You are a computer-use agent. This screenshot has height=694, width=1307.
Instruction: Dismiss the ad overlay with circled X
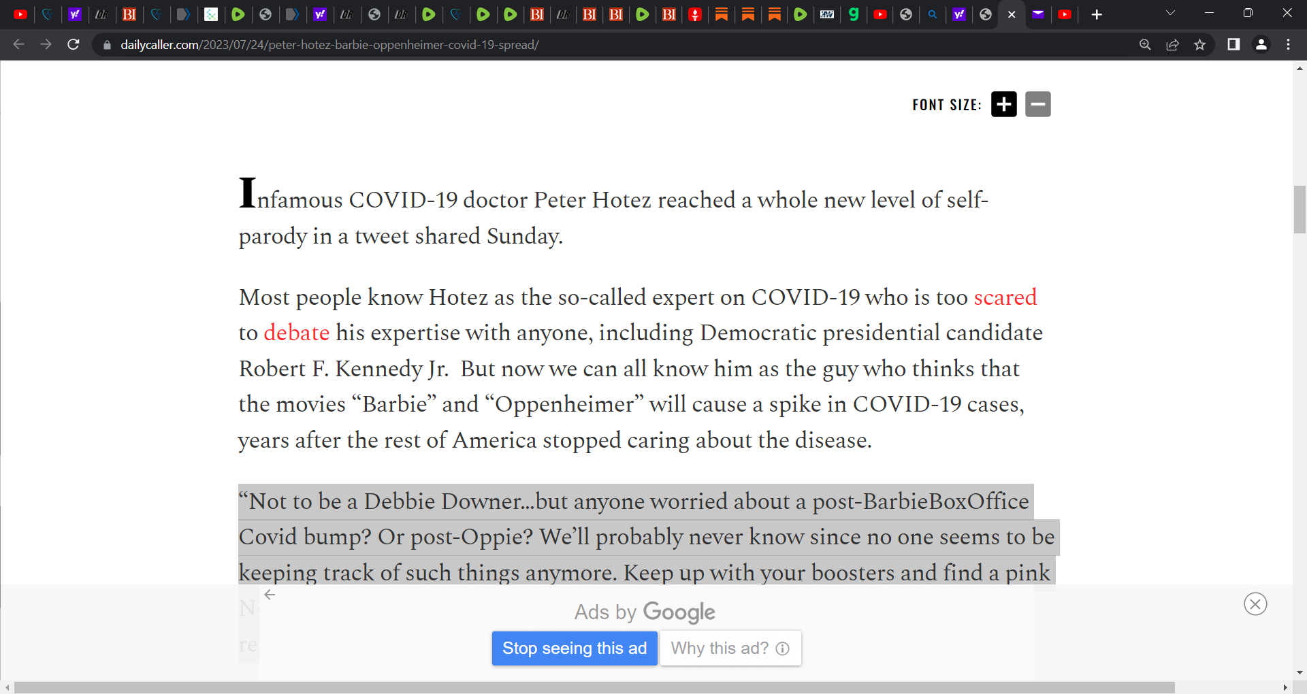click(x=1255, y=604)
